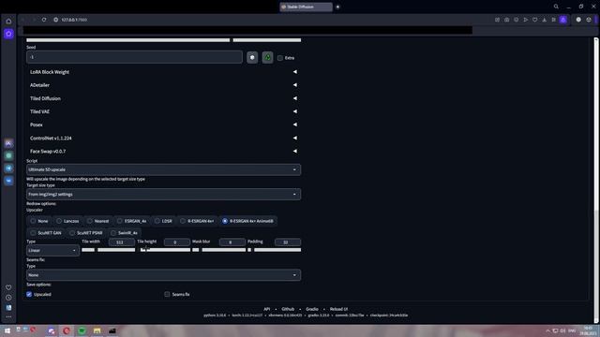Open the Script dropdown showing Ultimate SD upscale

pyautogui.click(x=163, y=169)
